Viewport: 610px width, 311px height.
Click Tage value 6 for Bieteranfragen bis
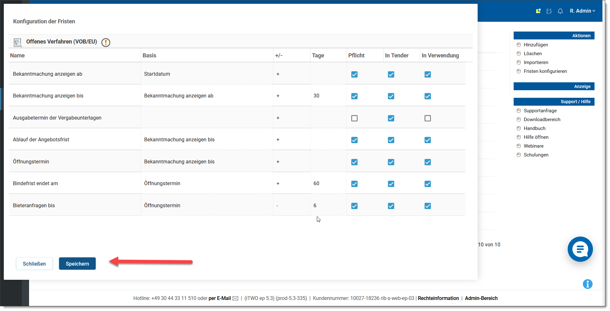315,206
